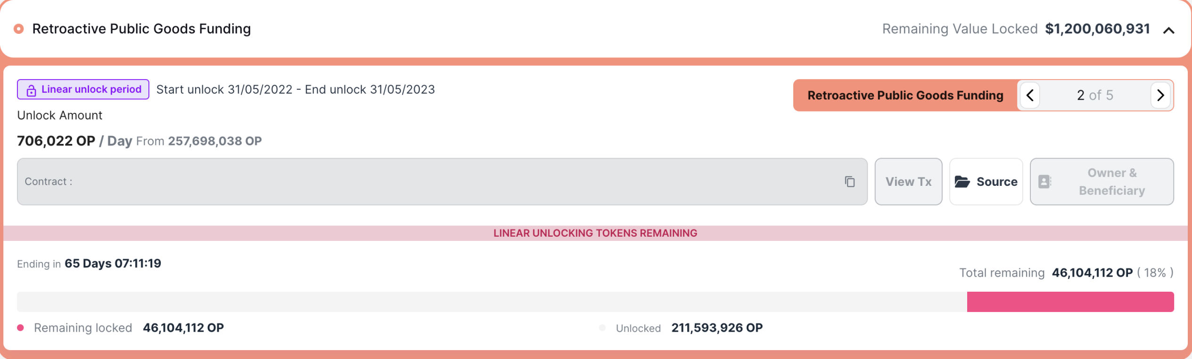The image size is (1192, 359).
Task: Click the lock icon in Linear unlock badge
Action: (x=31, y=90)
